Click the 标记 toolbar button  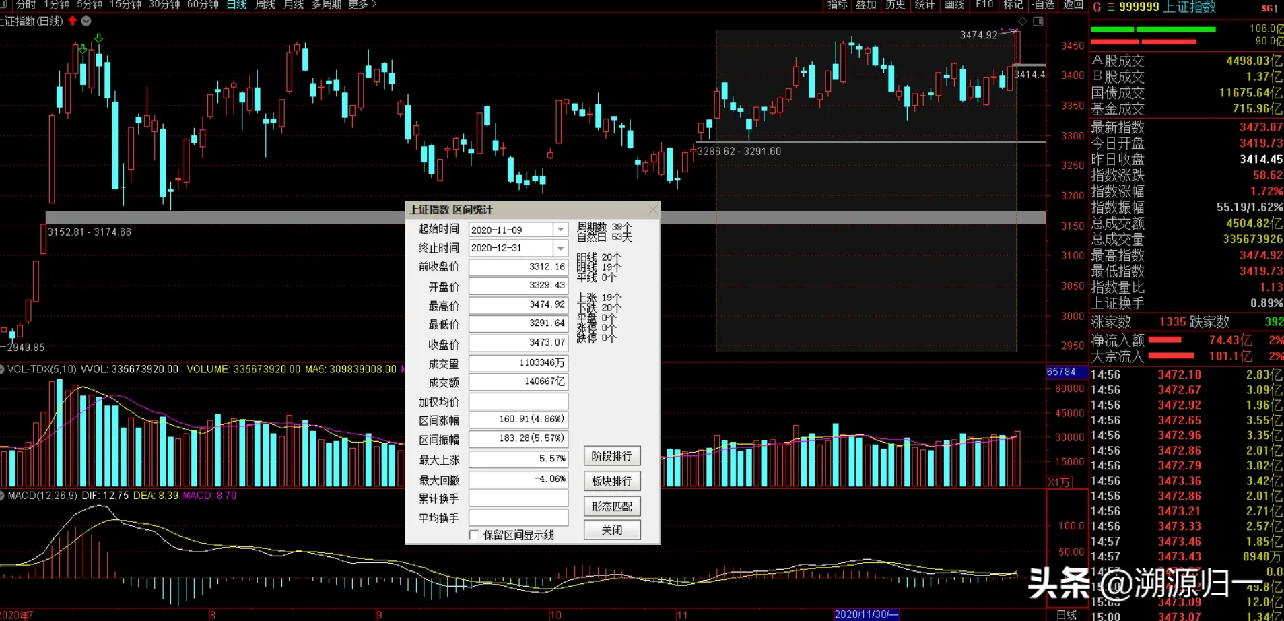[1013, 5]
